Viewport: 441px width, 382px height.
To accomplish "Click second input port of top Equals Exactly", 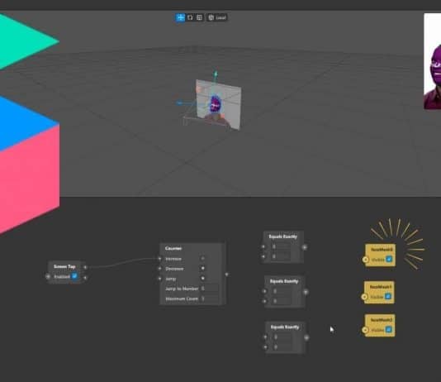I will (x=263, y=256).
